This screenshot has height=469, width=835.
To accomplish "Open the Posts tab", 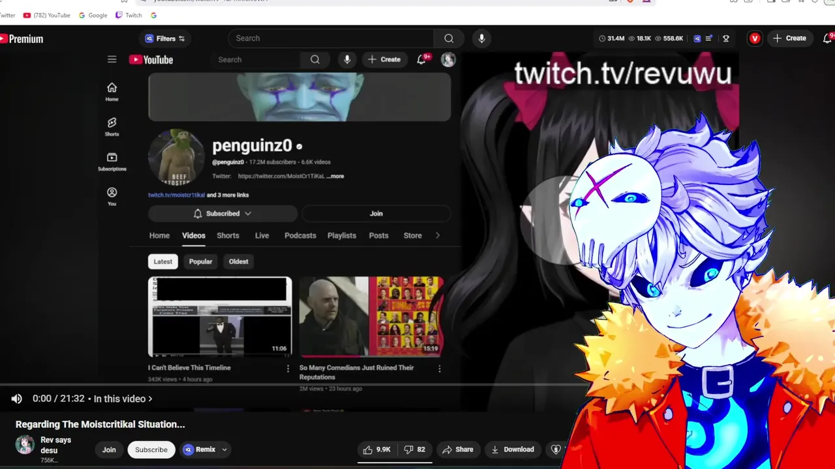I will tap(378, 235).
